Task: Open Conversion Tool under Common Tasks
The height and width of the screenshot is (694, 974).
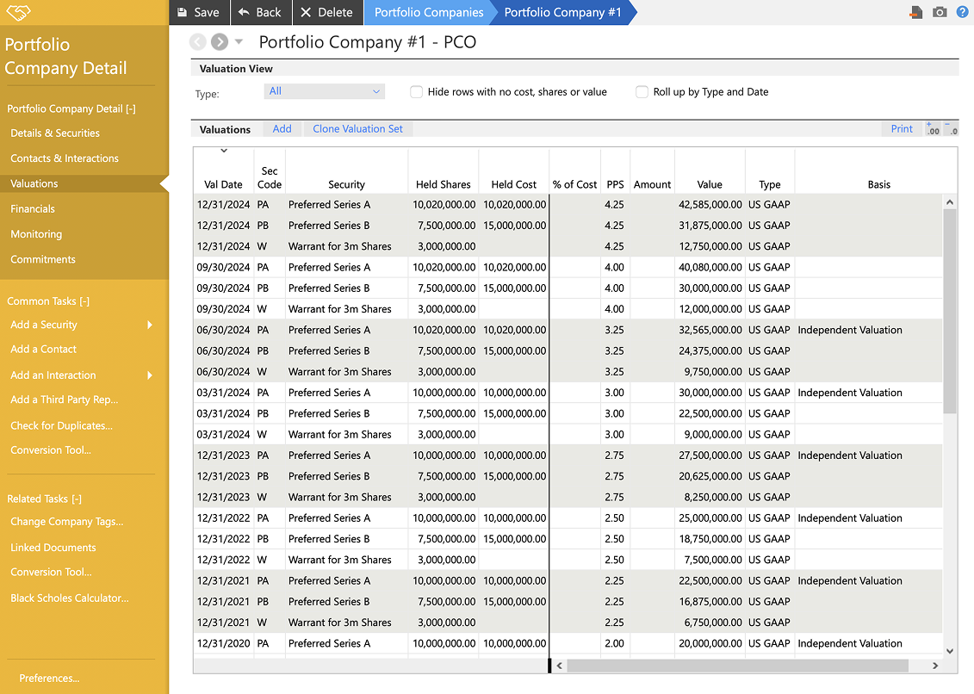Action: 51,450
